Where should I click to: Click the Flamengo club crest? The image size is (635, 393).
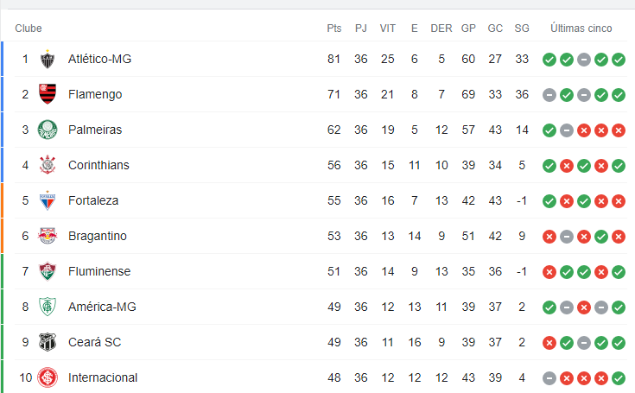pos(48,94)
